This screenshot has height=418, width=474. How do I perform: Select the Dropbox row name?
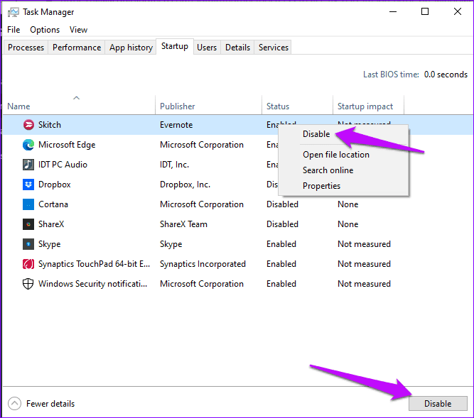point(55,185)
